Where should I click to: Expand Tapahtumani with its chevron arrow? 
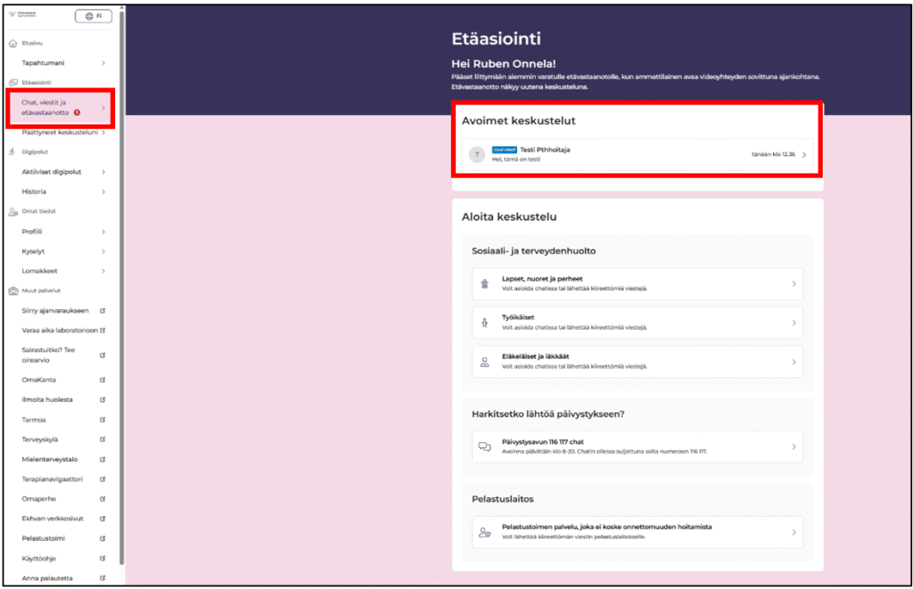[103, 63]
